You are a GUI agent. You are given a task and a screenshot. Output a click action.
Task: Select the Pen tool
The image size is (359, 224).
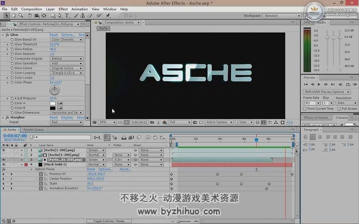tap(60, 16)
